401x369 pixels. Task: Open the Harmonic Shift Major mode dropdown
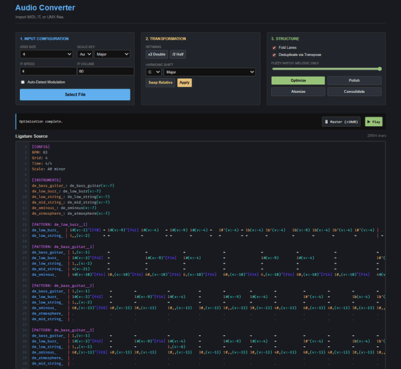click(x=210, y=72)
